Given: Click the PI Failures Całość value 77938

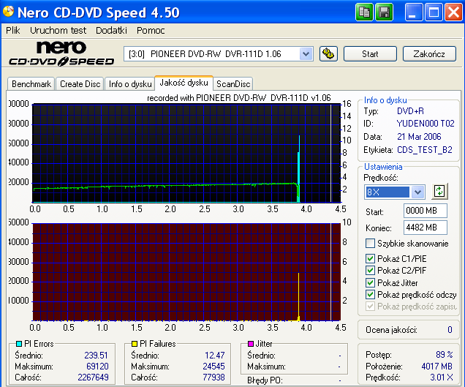Looking at the screenshot, I should 213,377.
